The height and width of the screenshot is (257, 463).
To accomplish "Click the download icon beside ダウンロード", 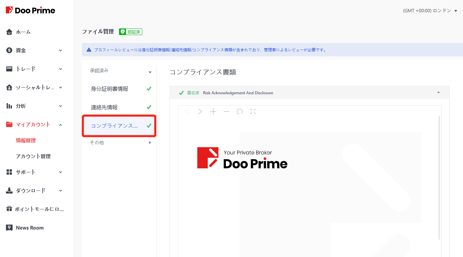I will point(9,191).
